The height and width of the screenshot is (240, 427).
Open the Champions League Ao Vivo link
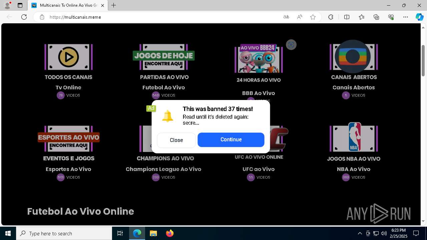pos(163,169)
